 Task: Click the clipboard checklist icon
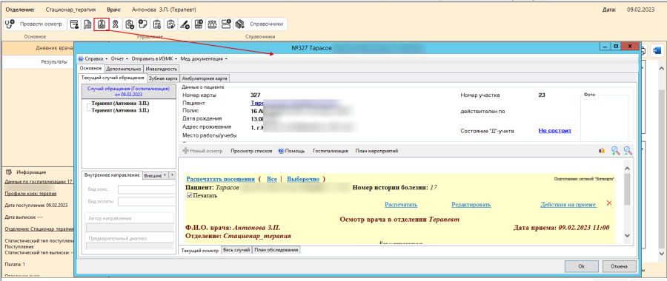[x=157, y=24]
